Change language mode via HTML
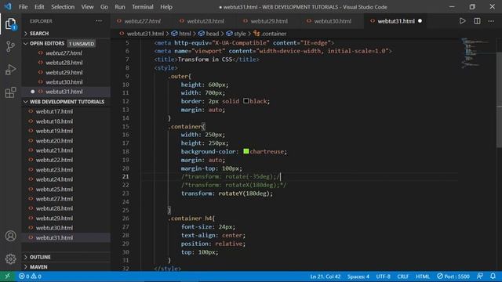The width and height of the screenshot is (502, 282). pyautogui.click(x=423, y=277)
